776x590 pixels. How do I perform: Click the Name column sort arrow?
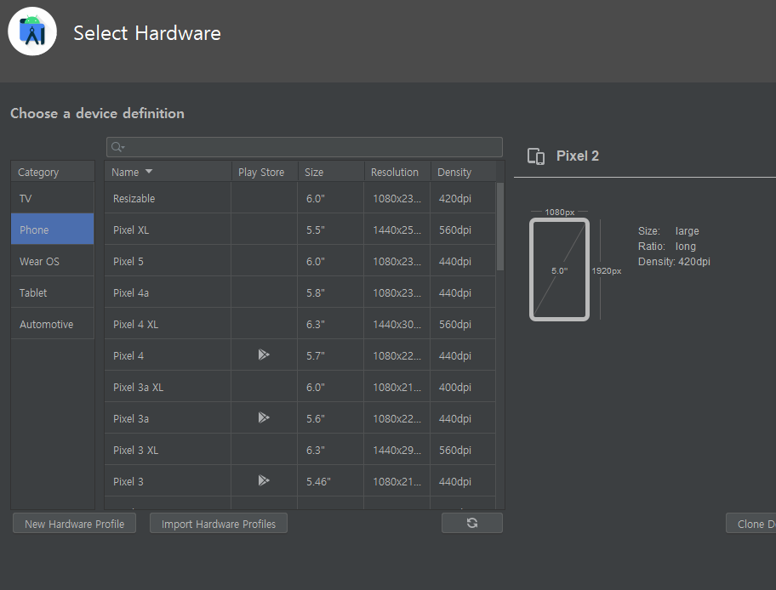tap(149, 172)
